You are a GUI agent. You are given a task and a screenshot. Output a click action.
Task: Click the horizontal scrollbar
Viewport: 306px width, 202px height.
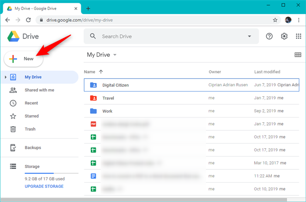pyautogui.click(x=144, y=200)
